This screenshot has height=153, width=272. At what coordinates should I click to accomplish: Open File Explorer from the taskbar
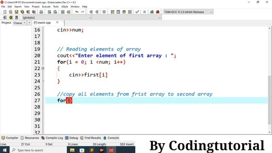click(72, 150)
